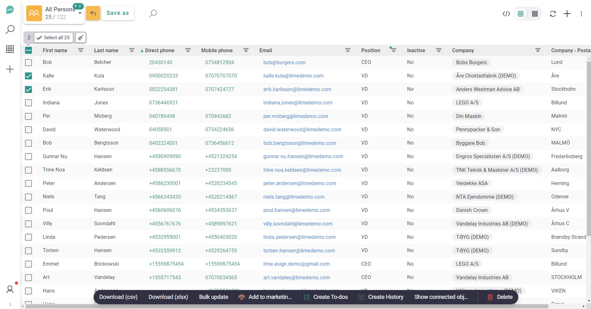Switch to list view layout
The height and width of the screenshot is (309, 591).
tap(535, 14)
